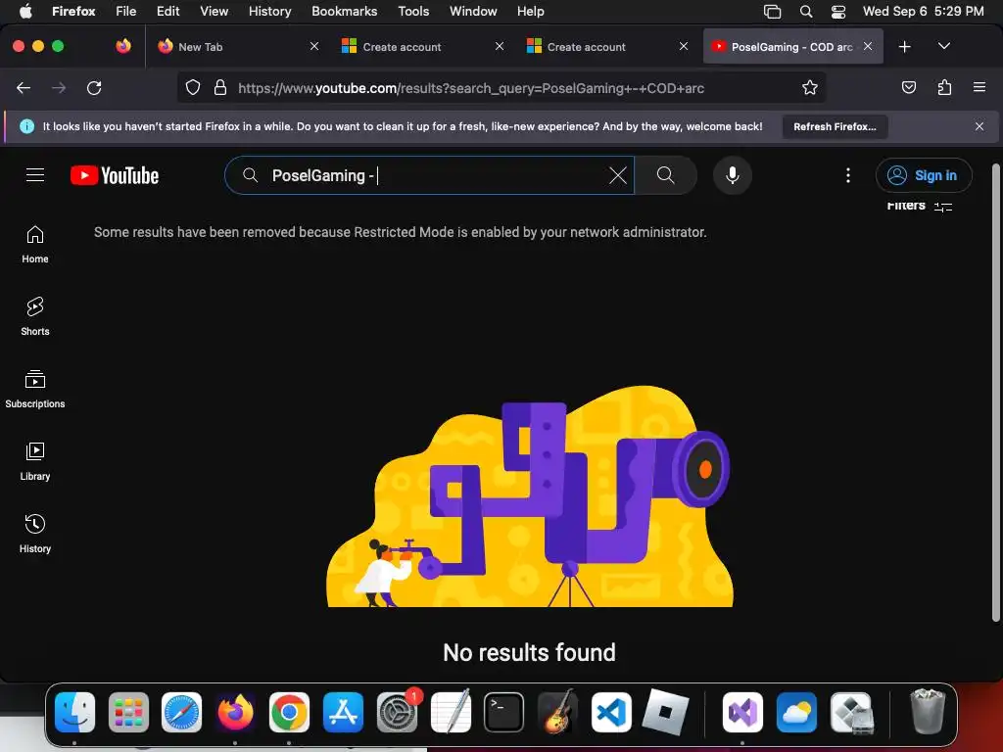Viewport: 1003px width, 752px height.
Task: Submit search with the magnifier button
Action: coord(665,175)
